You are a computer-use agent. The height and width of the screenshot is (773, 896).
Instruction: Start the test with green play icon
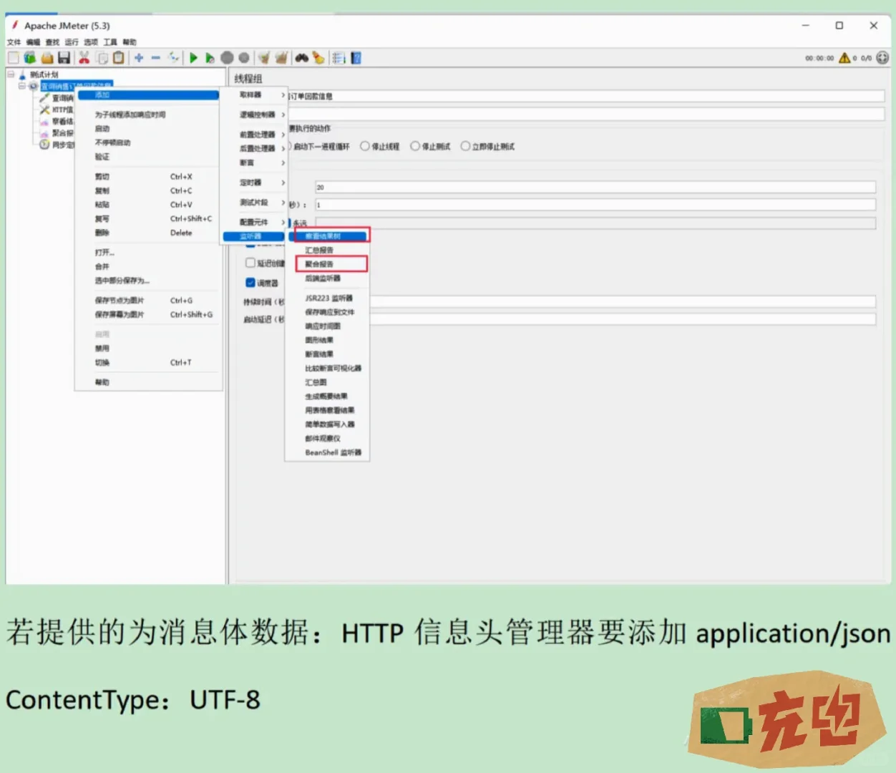(193, 58)
